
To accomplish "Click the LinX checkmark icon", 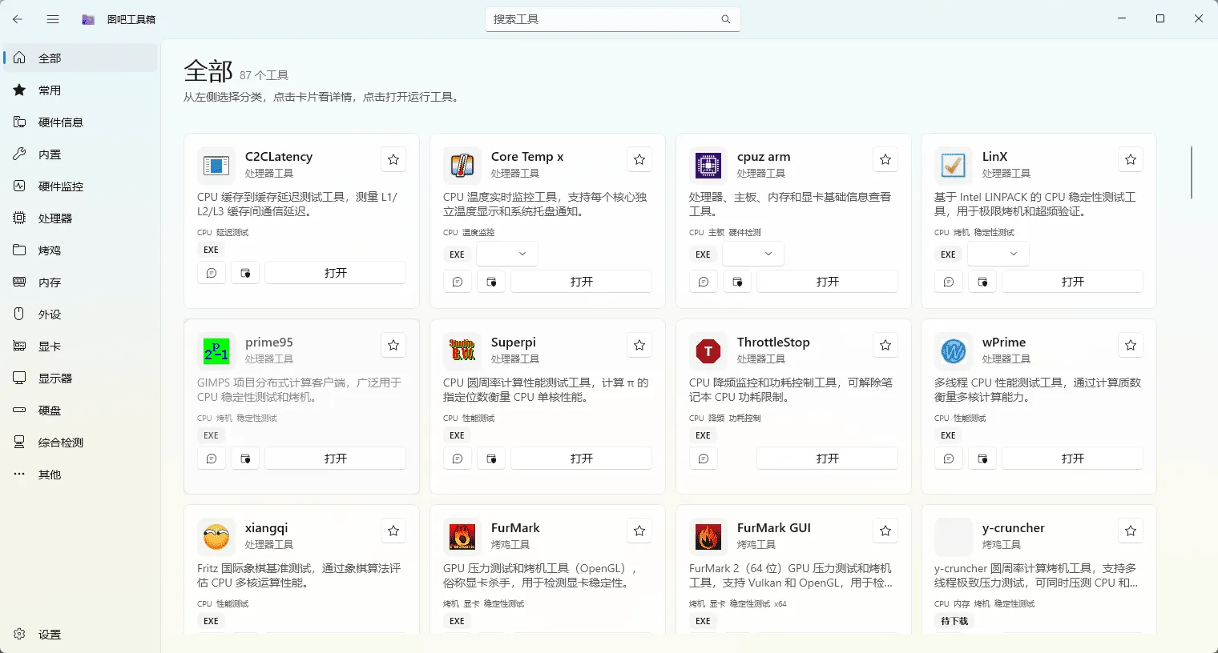I will (954, 166).
